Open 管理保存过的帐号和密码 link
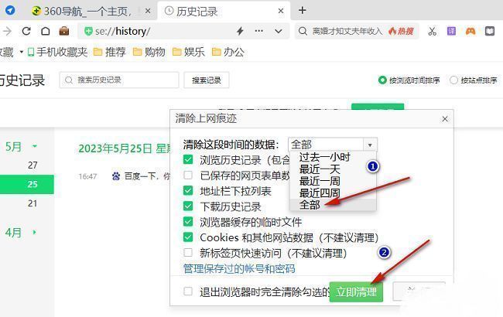 point(239,268)
